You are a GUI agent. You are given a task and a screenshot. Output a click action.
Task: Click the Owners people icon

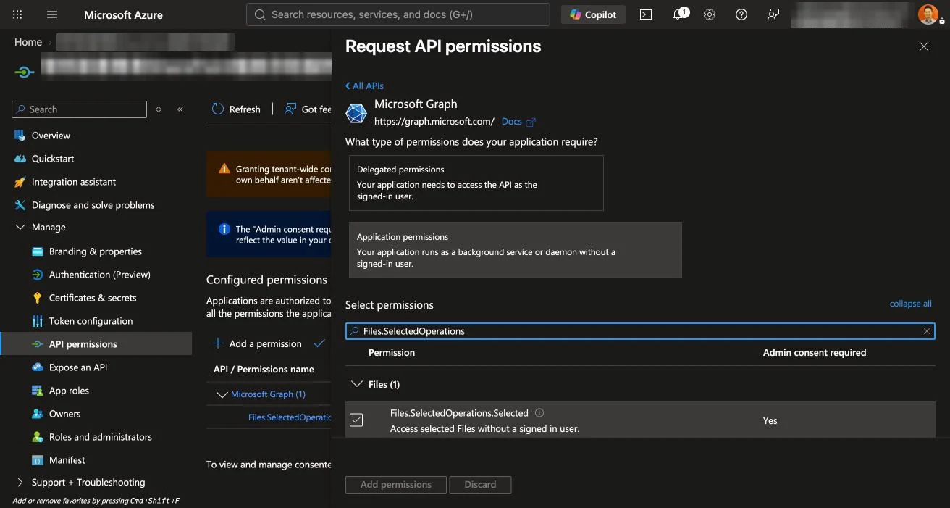click(38, 414)
